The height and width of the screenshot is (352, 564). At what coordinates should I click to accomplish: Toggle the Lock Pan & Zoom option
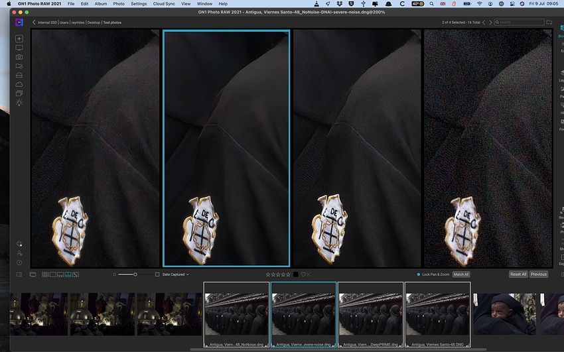coord(419,274)
